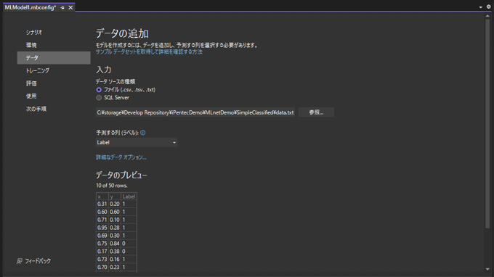494x277 pixels.
Task: Click the 0.31 cell in preview
Action: (x=102, y=204)
